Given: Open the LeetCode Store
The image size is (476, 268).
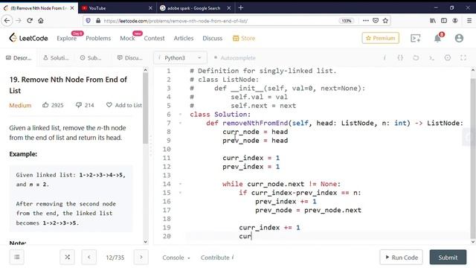Looking at the screenshot, I should (x=244, y=38).
